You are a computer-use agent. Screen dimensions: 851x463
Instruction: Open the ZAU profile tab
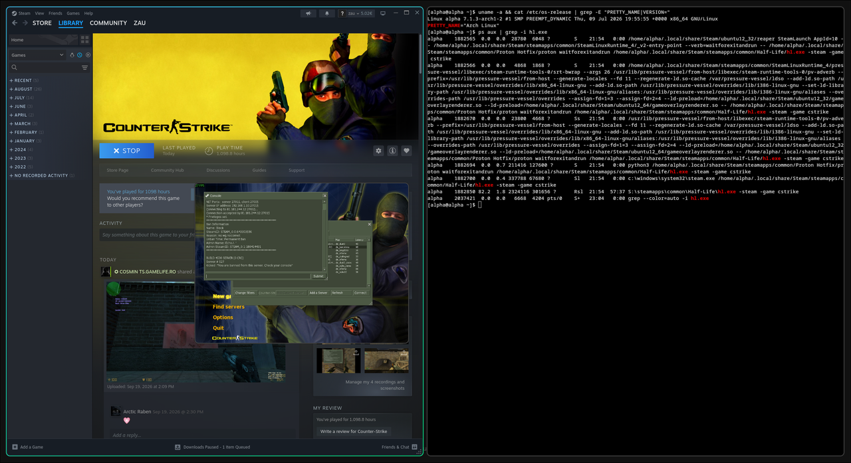click(140, 23)
